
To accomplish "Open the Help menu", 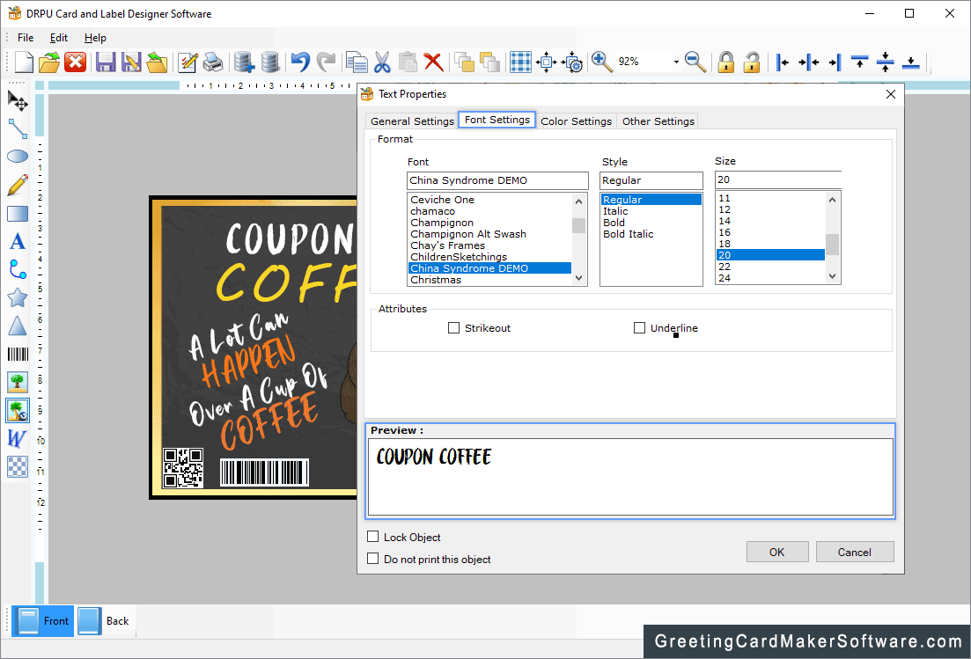I will click(95, 38).
